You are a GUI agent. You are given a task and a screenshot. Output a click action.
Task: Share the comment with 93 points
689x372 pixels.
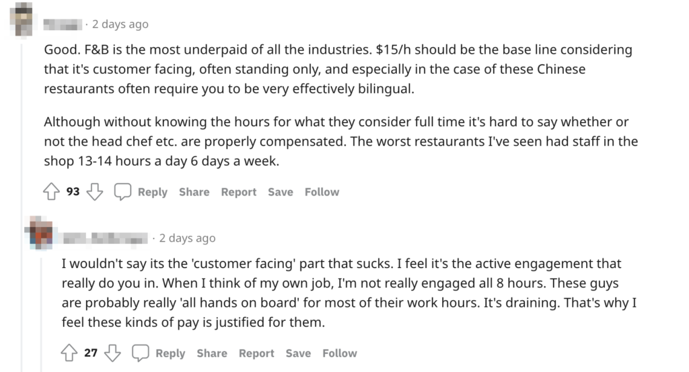click(x=194, y=192)
